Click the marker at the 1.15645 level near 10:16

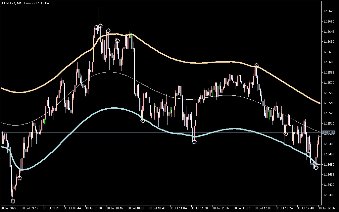108,31
